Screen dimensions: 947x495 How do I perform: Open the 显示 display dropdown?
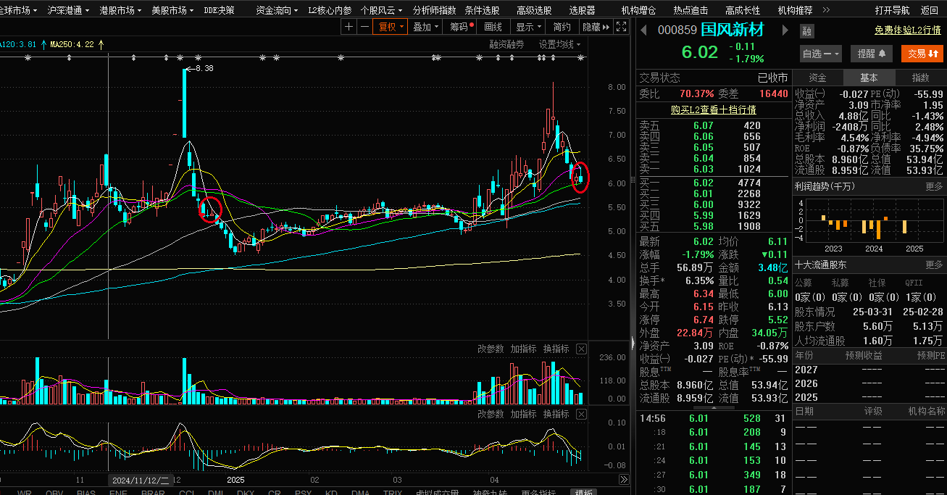pyautogui.click(x=528, y=27)
